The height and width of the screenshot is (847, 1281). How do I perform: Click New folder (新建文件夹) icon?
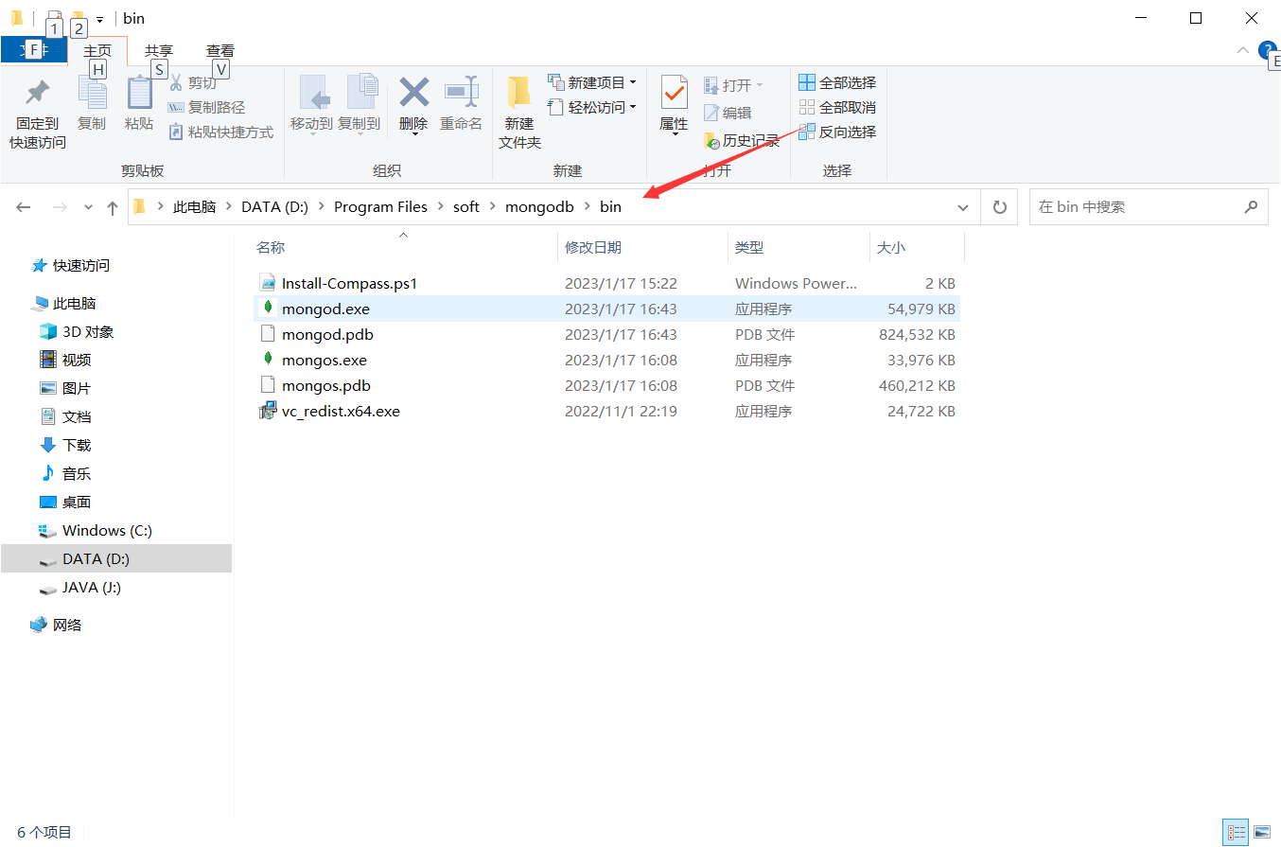click(x=519, y=93)
